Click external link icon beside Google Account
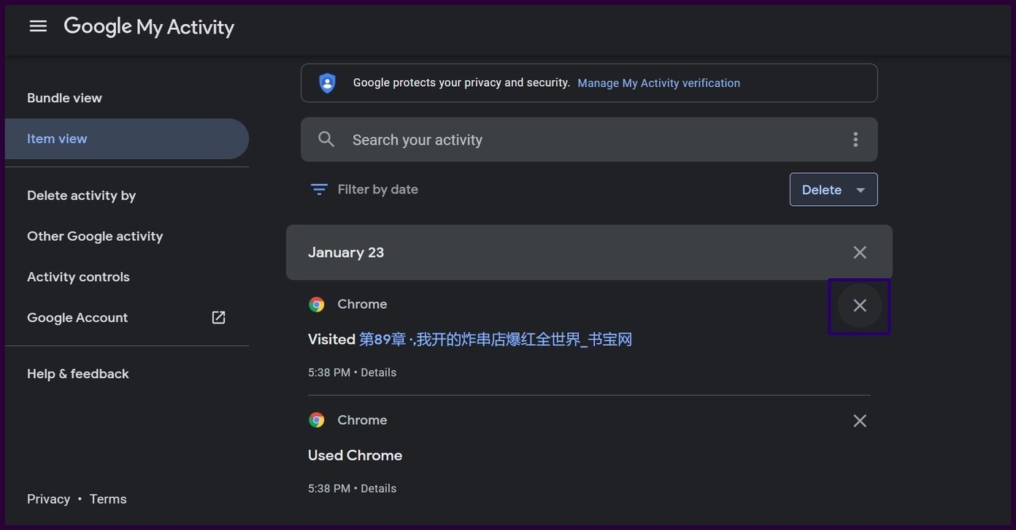This screenshot has height=530, width=1016. (x=218, y=318)
